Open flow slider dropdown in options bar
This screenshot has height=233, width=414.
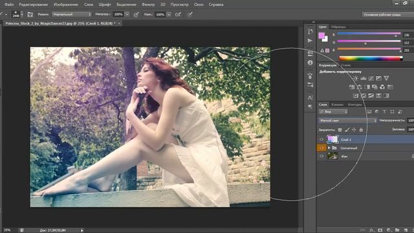pyautogui.click(x=169, y=14)
